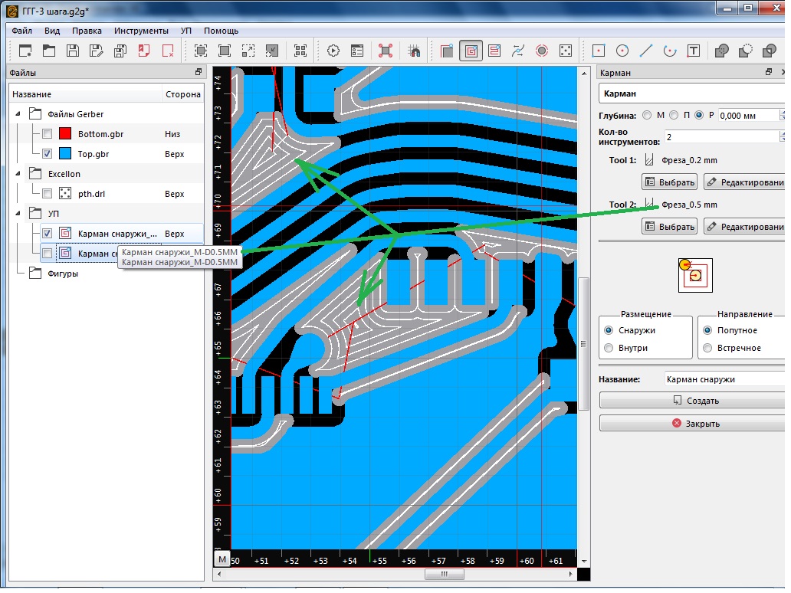This screenshot has height=593, width=791.
Task: Click the red-cornered bounding box icon
Action: click(386, 51)
